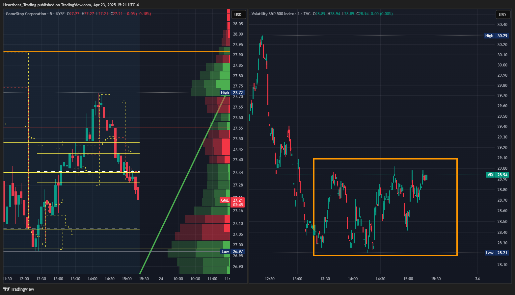
Task: Click date 24 on GameStop time axis
Action: pyautogui.click(x=161, y=279)
